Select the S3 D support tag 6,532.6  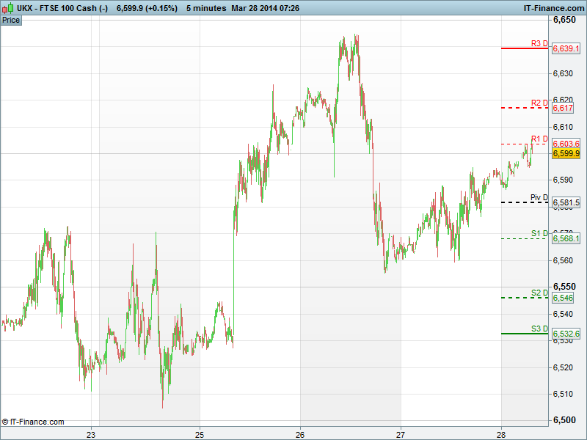(566, 333)
